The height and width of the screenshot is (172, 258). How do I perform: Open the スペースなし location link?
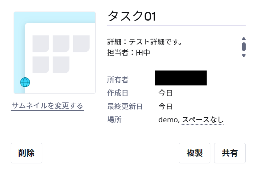203,120
